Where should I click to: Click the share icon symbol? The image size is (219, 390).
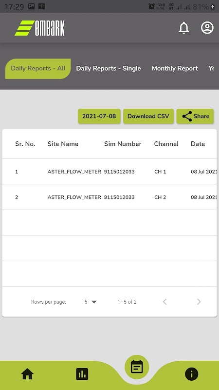(187, 116)
